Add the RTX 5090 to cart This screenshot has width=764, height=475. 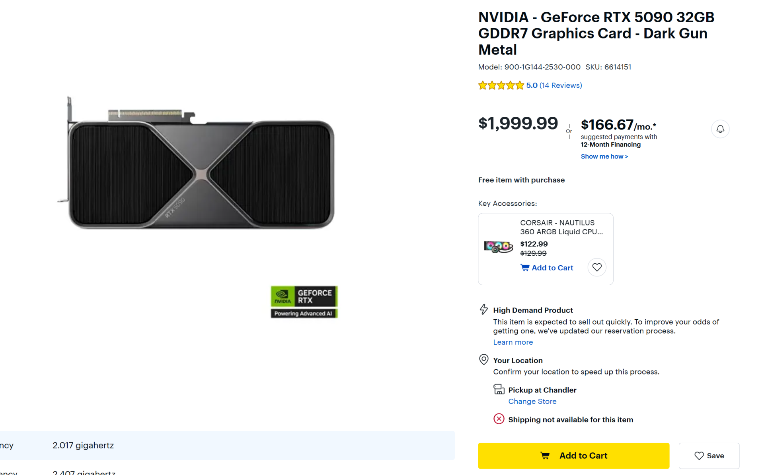(x=573, y=456)
